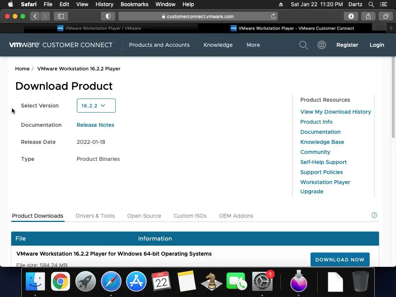Viewport: 396px width, 297px height.
Task: Show the Safari tab overview icon
Action: tap(386, 16)
